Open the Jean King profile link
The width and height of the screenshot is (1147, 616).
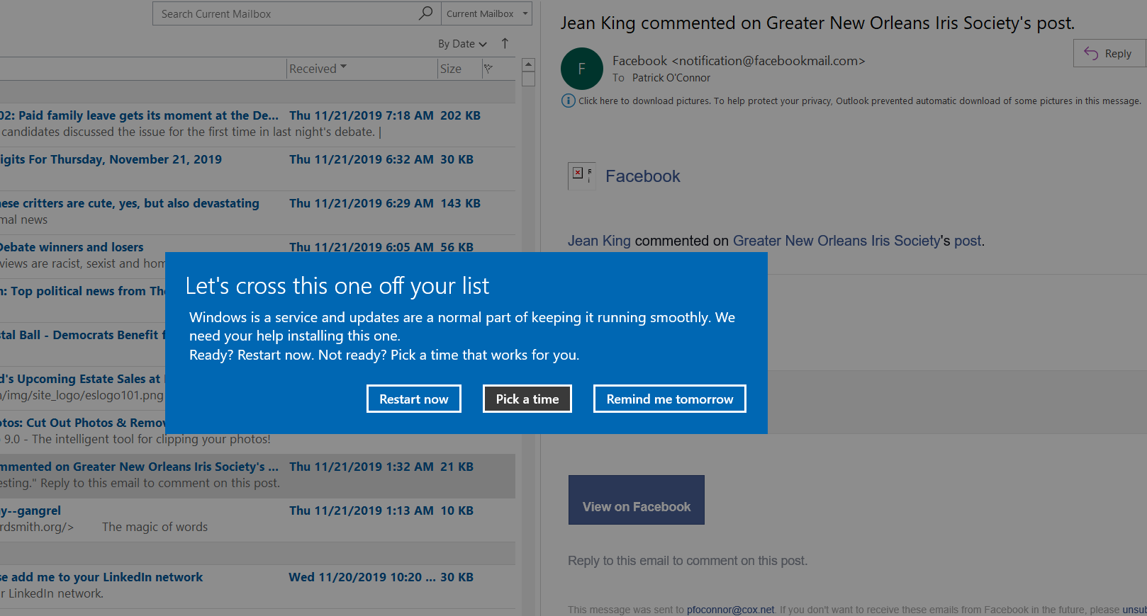599,241
